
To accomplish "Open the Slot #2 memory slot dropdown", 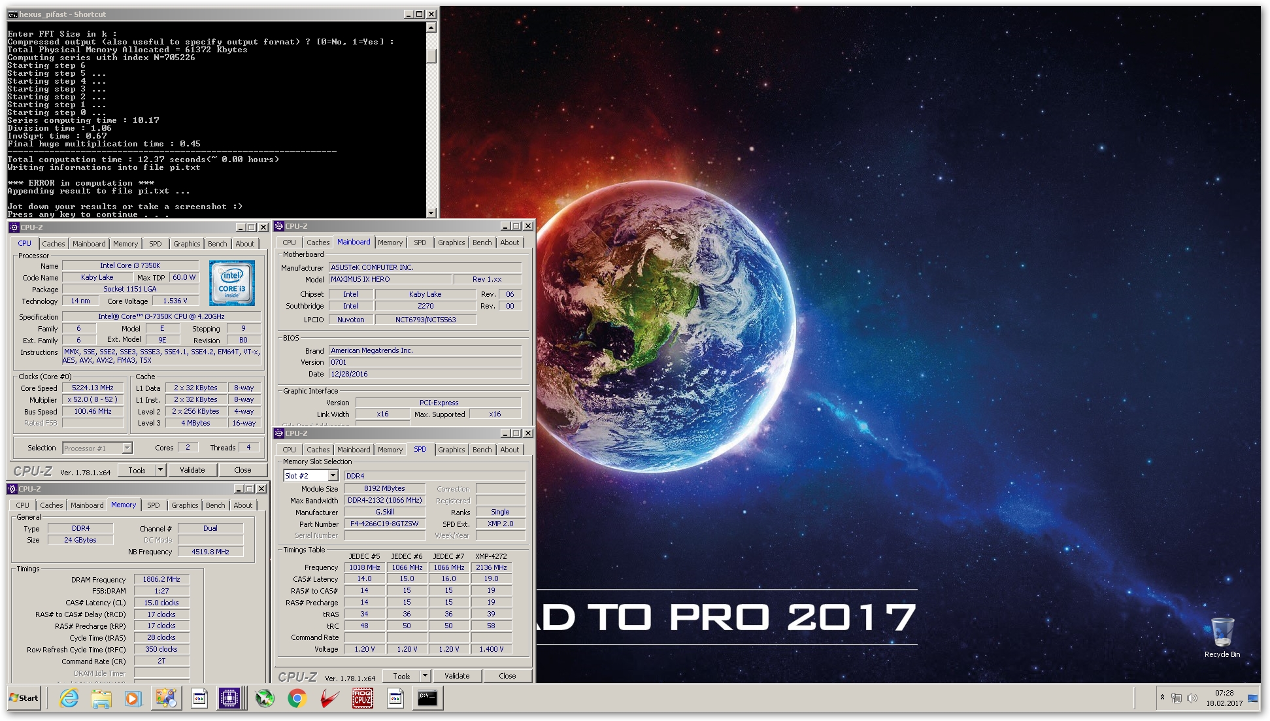I will pyautogui.click(x=333, y=476).
